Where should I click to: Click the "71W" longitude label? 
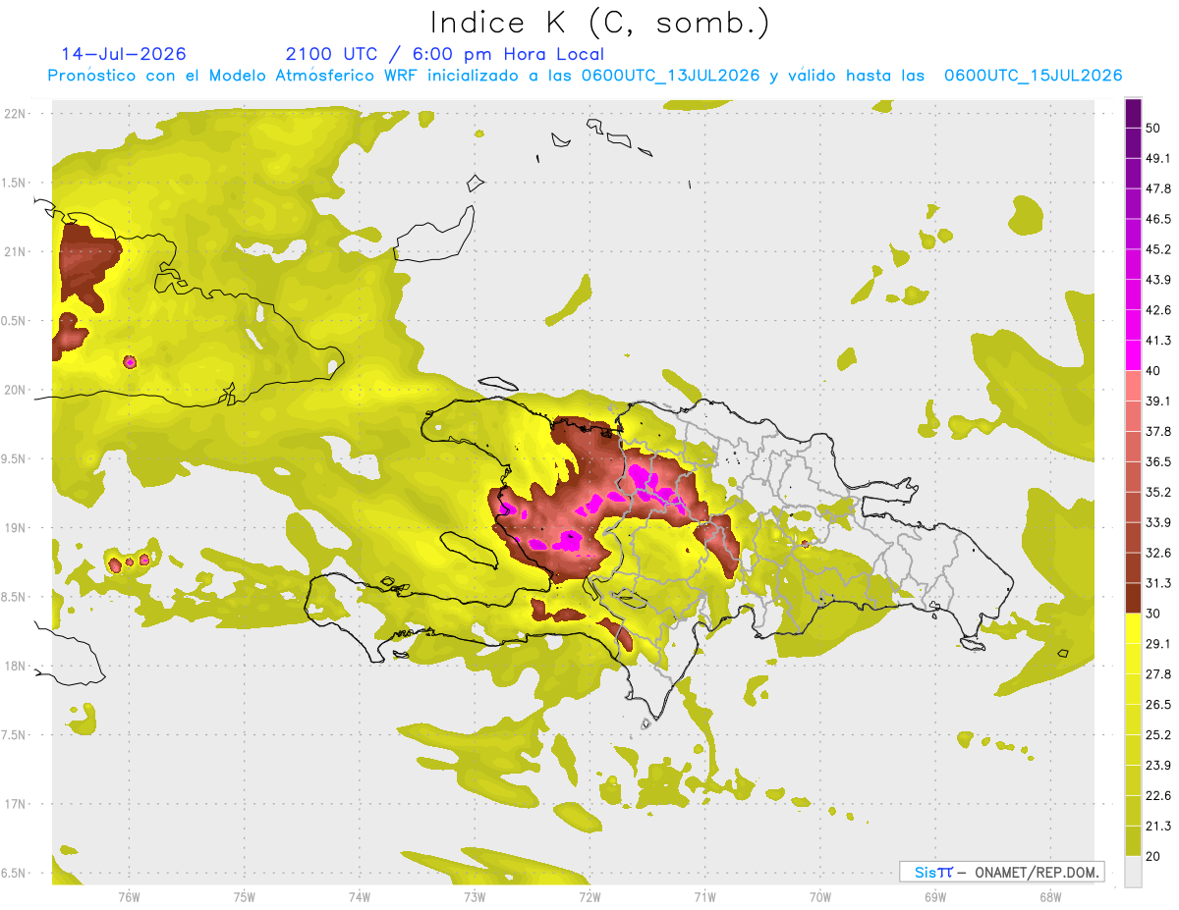pos(704,896)
